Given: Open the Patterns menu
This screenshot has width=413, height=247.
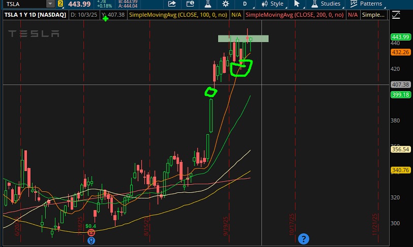Looking at the screenshot, I should (x=367, y=4).
